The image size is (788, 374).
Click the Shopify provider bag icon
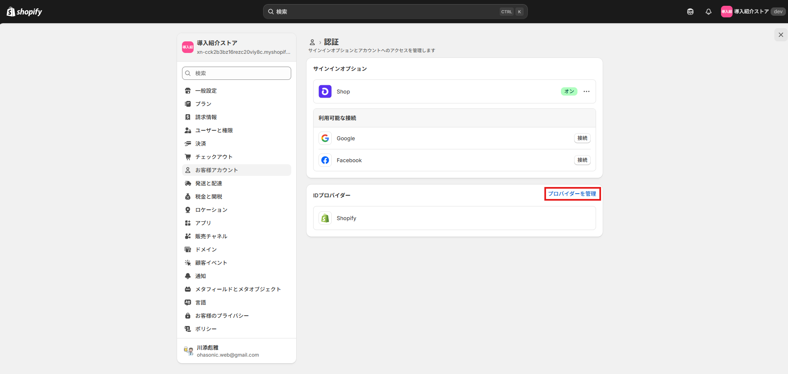tap(325, 218)
